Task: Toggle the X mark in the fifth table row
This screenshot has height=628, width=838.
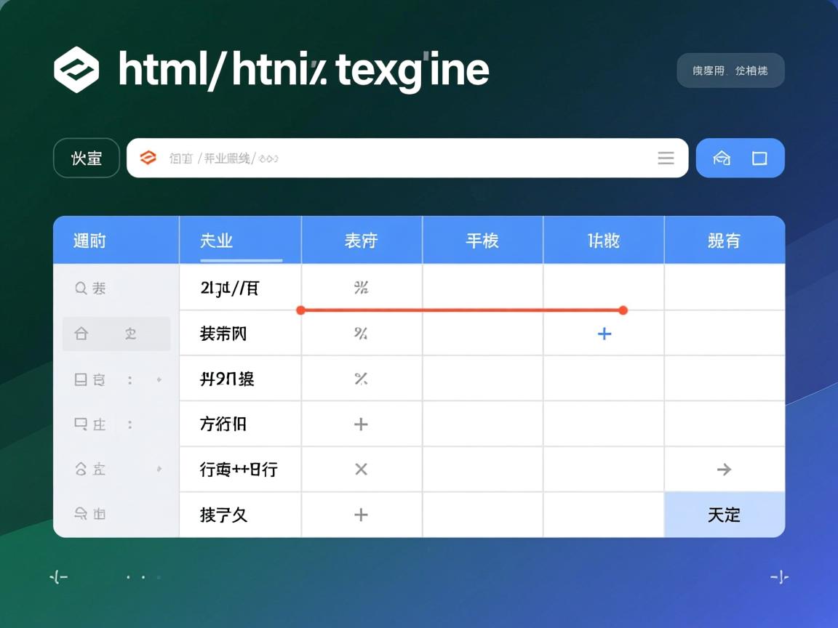Action: (361, 470)
